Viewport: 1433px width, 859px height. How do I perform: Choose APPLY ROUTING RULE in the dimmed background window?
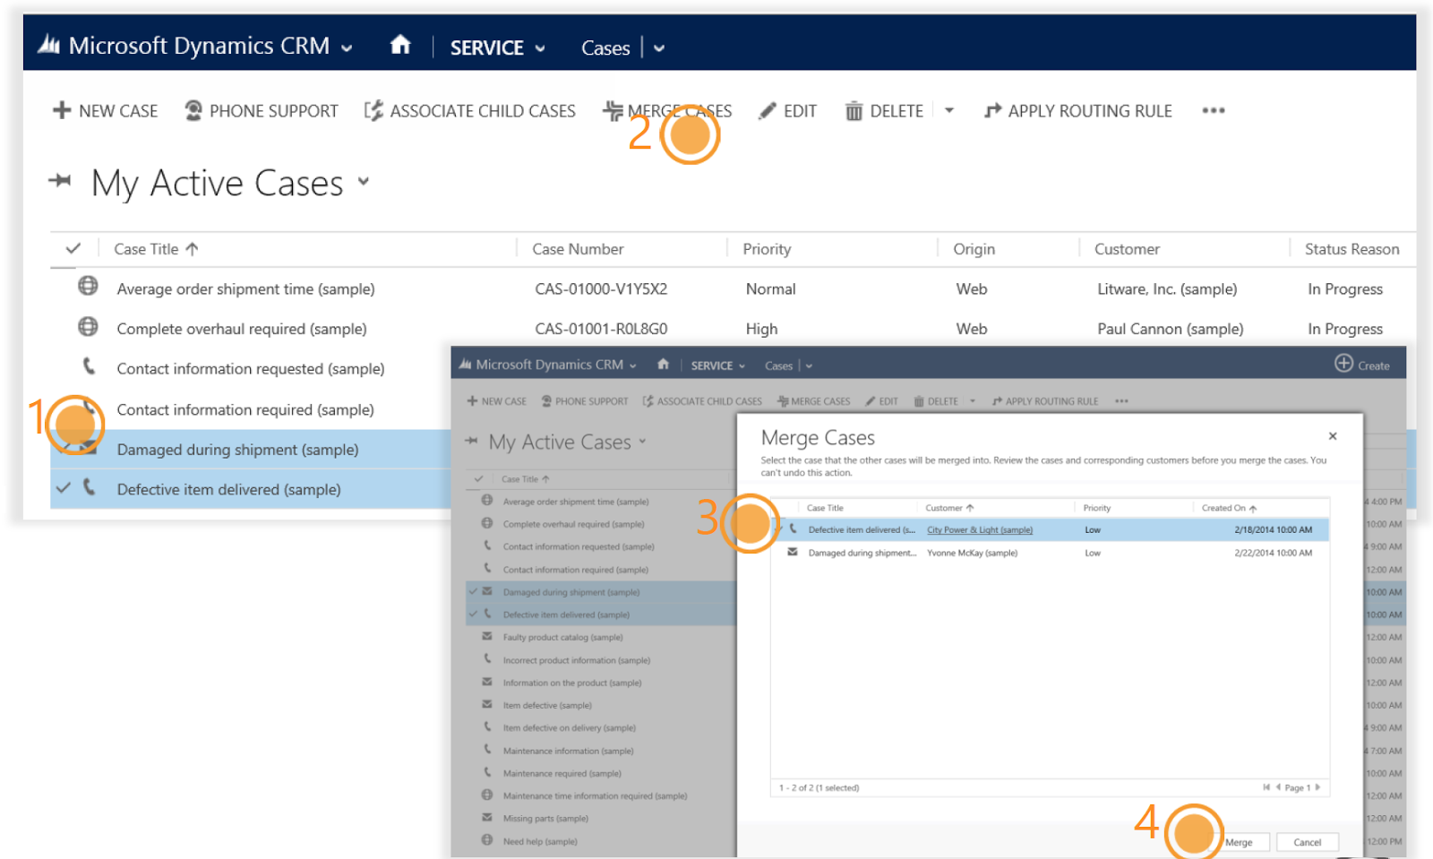click(1044, 401)
